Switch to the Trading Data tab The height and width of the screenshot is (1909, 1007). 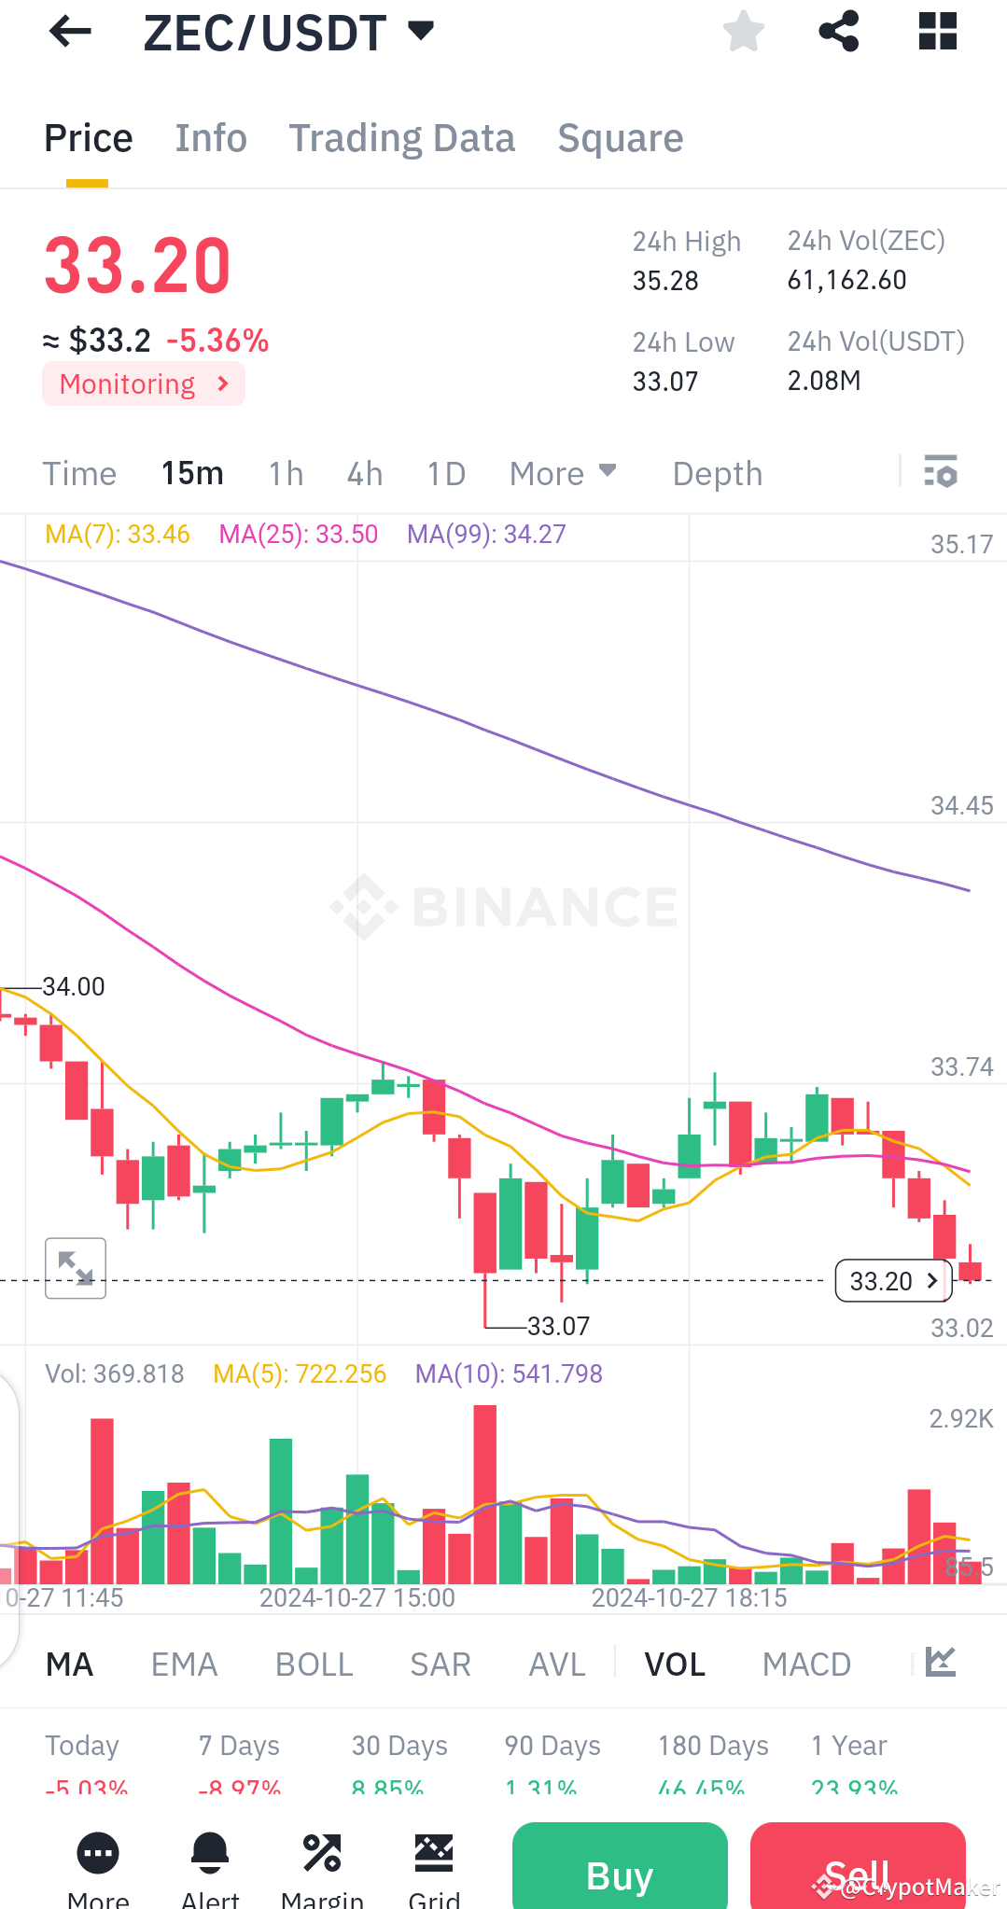(402, 137)
